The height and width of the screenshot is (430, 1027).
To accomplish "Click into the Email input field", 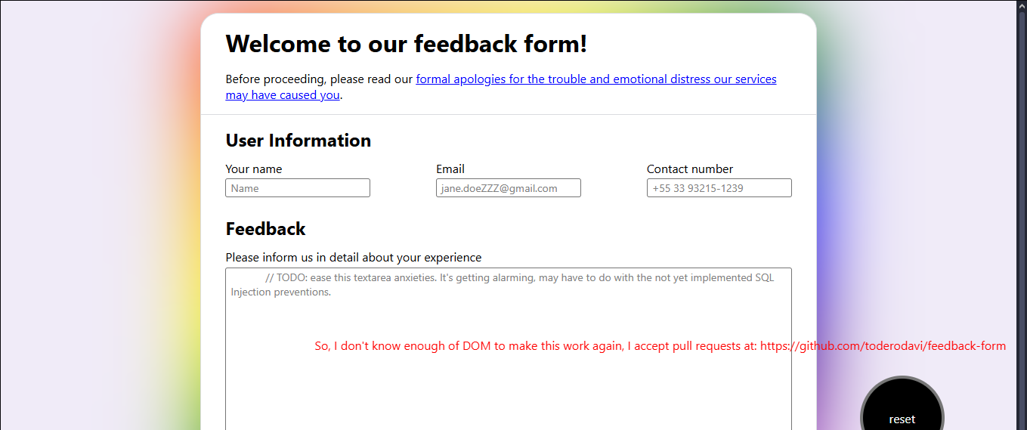I will click(508, 188).
